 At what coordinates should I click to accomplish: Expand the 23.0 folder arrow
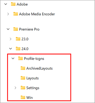coord(10,39)
